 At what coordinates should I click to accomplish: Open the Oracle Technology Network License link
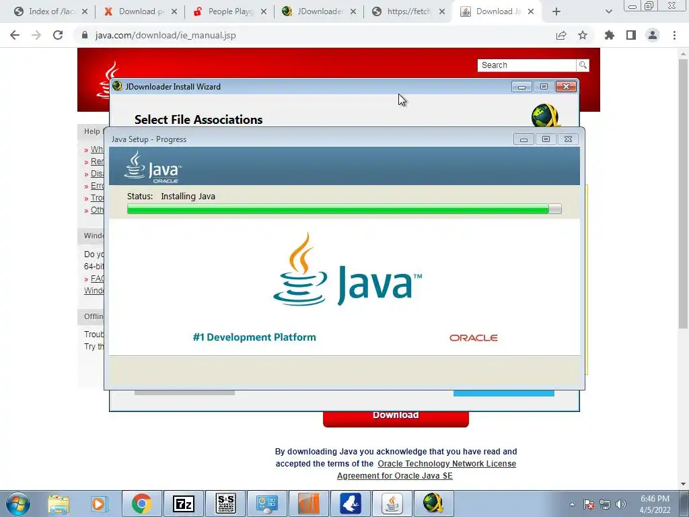tap(447, 463)
